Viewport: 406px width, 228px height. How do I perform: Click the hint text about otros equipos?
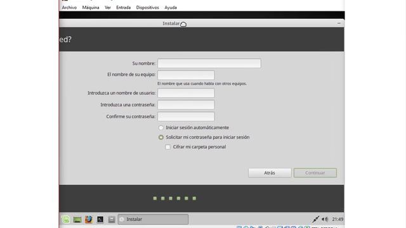(x=202, y=84)
